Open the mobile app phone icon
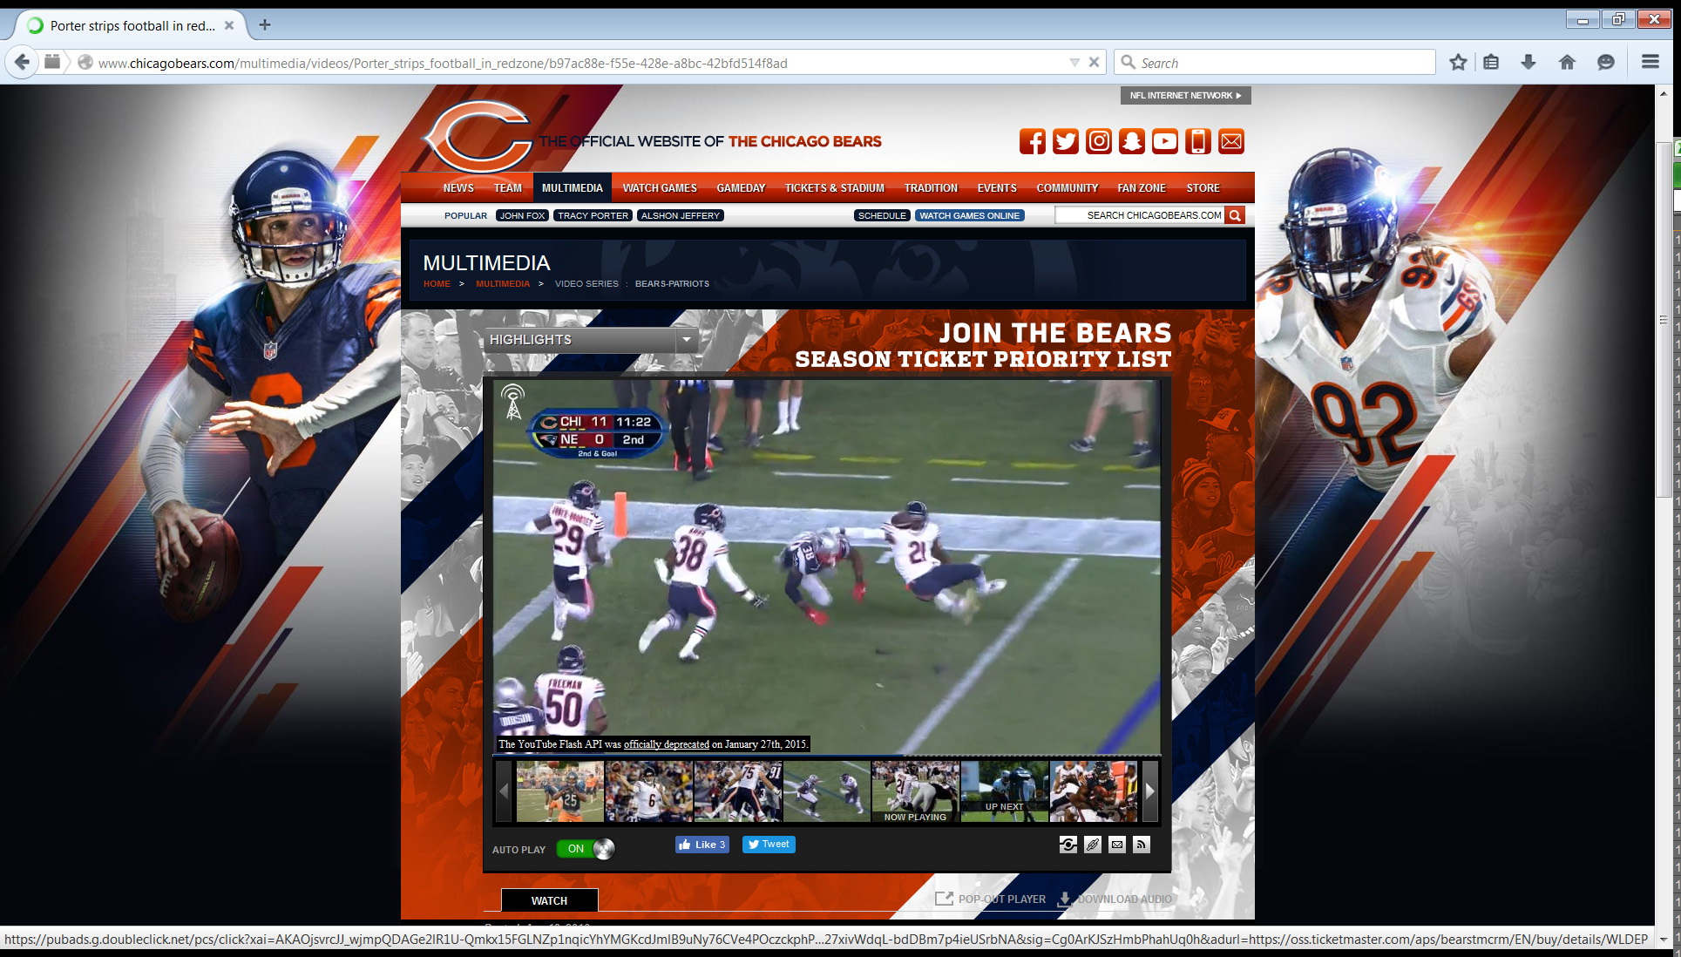This screenshot has height=957, width=1681. coord(1198,141)
